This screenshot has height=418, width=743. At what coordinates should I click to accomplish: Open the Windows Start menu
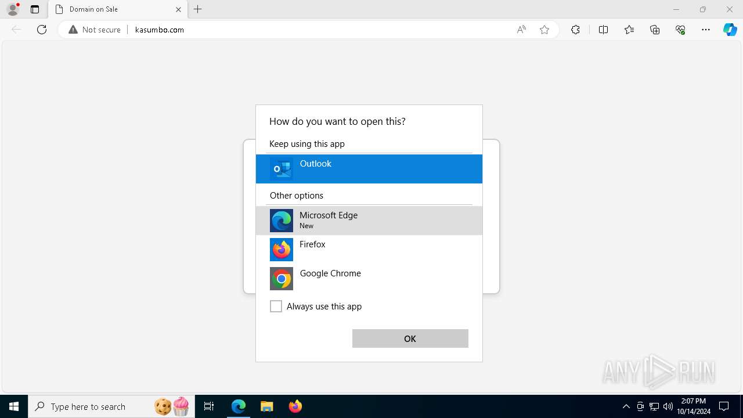pos(14,406)
